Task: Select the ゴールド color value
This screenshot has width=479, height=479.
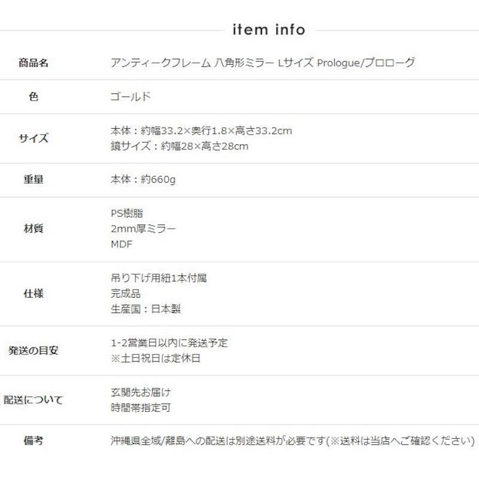Action: click(131, 96)
